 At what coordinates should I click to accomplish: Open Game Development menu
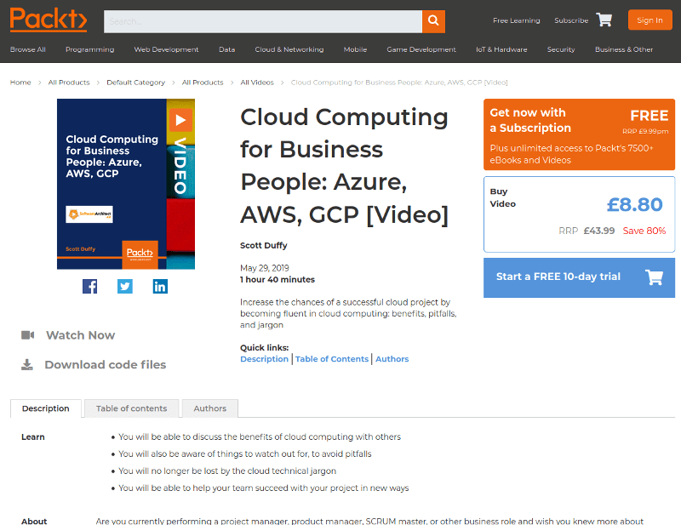pos(421,49)
